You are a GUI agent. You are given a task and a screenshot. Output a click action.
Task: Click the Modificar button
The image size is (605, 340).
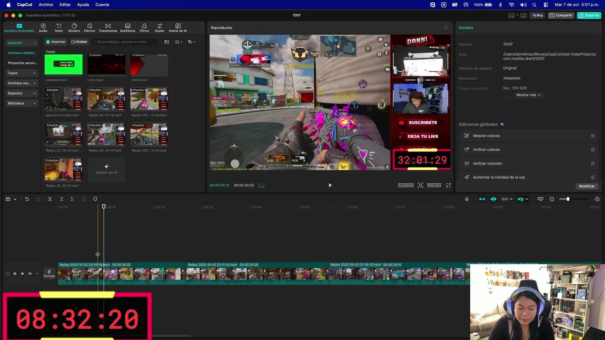pos(587,186)
